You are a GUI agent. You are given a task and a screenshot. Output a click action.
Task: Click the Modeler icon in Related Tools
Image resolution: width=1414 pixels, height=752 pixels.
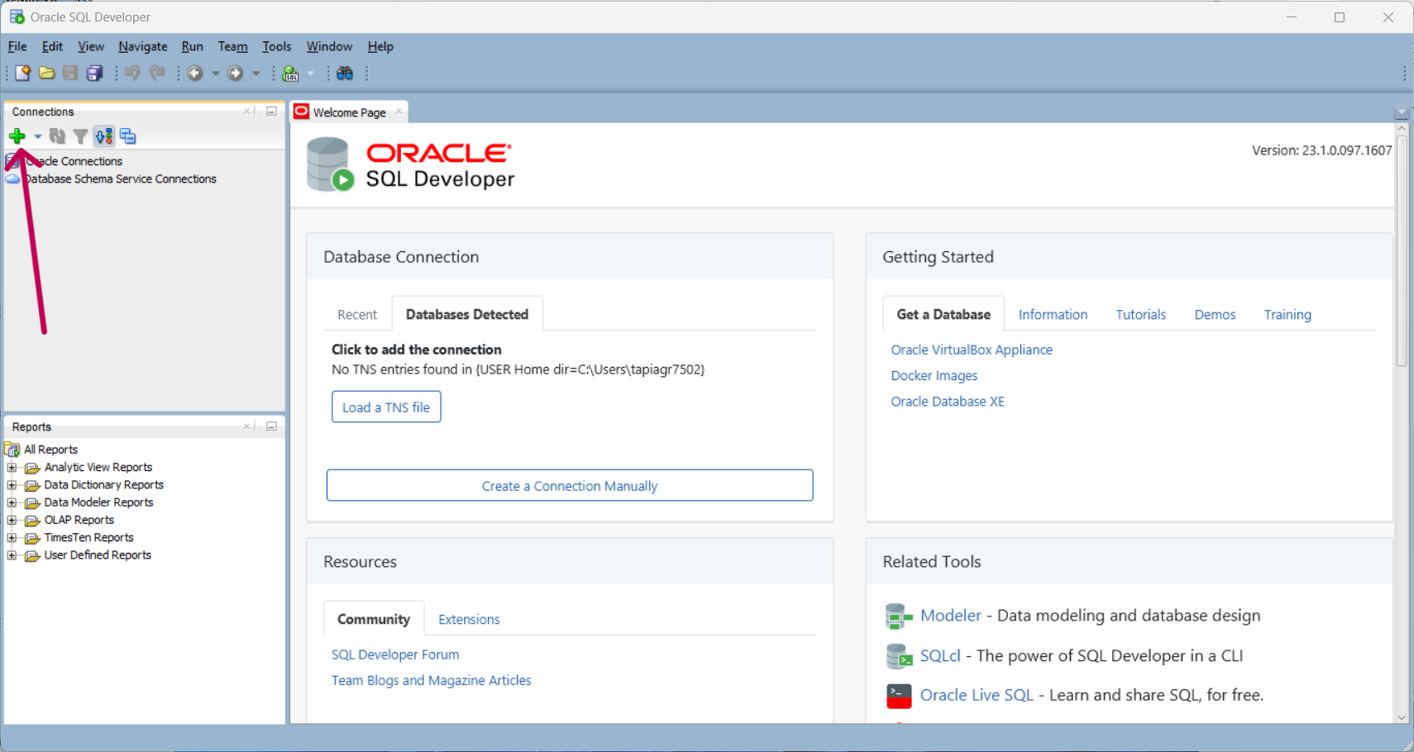point(898,616)
